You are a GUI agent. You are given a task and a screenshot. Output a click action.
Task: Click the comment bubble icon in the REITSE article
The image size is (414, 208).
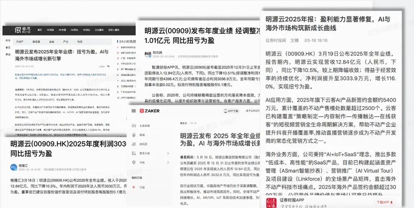pyautogui.click(x=108, y=66)
